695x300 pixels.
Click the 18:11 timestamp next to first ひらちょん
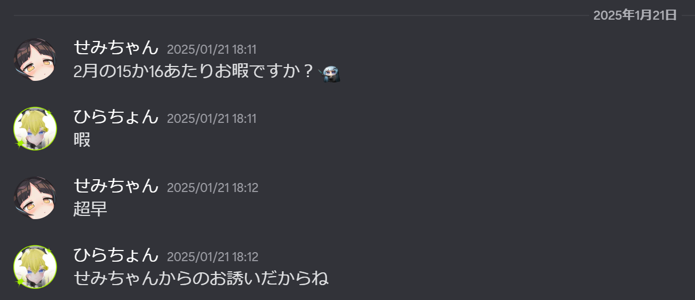212,119
